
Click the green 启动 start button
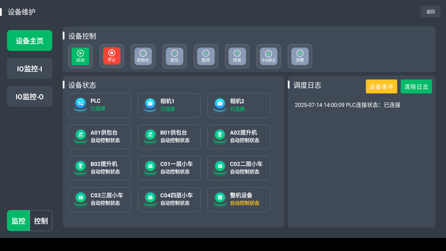tap(80, 56)
